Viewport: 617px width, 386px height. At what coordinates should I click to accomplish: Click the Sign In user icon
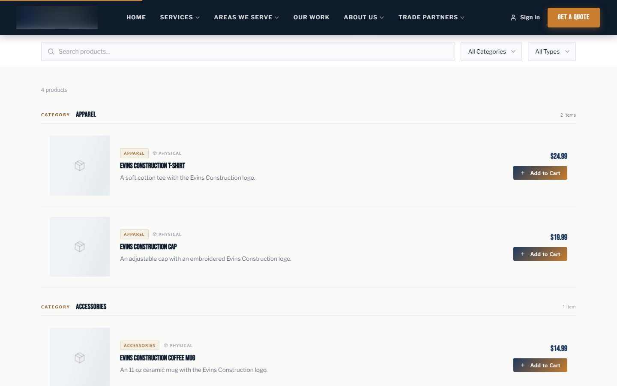click(513, 18)
